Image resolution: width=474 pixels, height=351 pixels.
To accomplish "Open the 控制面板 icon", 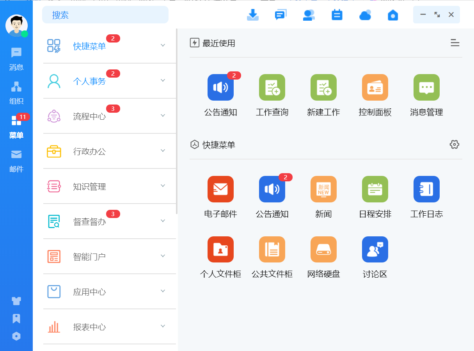I will pos(375,87).
